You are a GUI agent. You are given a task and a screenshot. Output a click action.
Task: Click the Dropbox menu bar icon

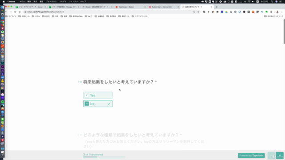pyautogui.click(x=206, y=1)
